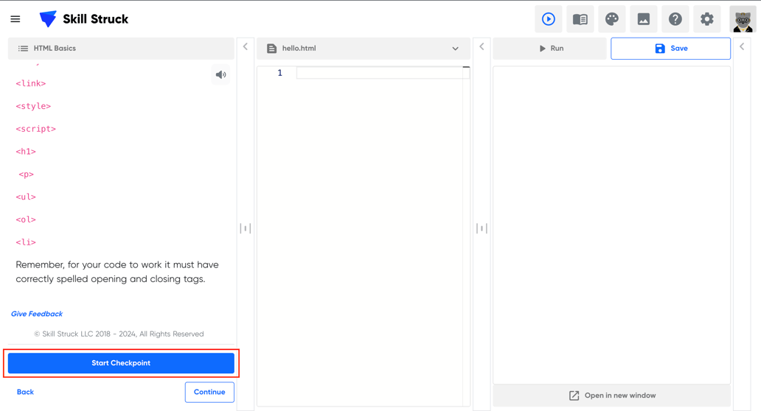This screenshot has height=411, width=761.
Task: Click the help question mark icon
Action: tap(675, 19)
